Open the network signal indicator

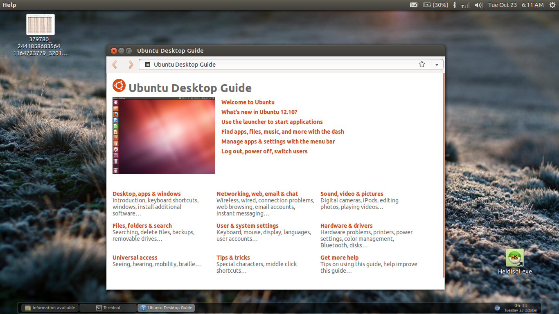coord(465,5)
